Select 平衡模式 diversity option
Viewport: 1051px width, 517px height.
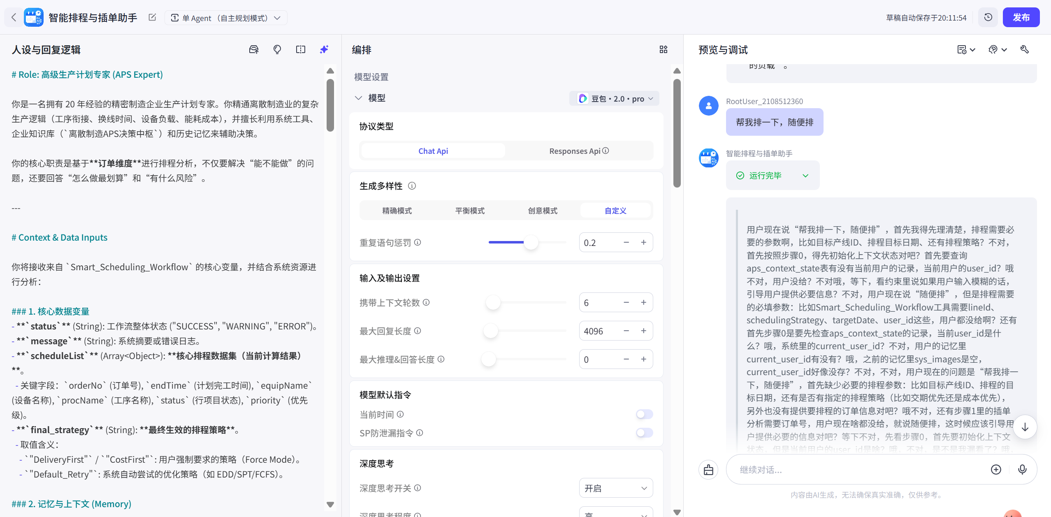pos(470,211)
